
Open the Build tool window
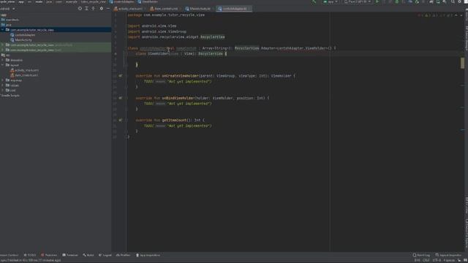(88, 255)
